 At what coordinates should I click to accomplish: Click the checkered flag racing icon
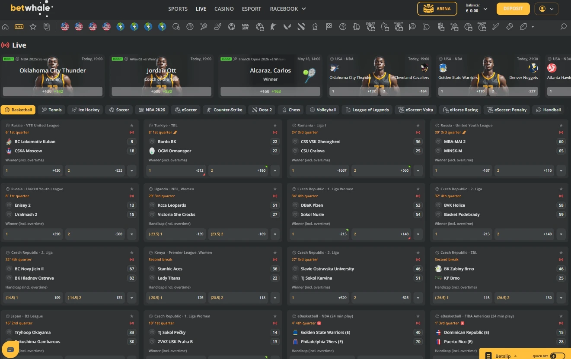tap(329, 27)
